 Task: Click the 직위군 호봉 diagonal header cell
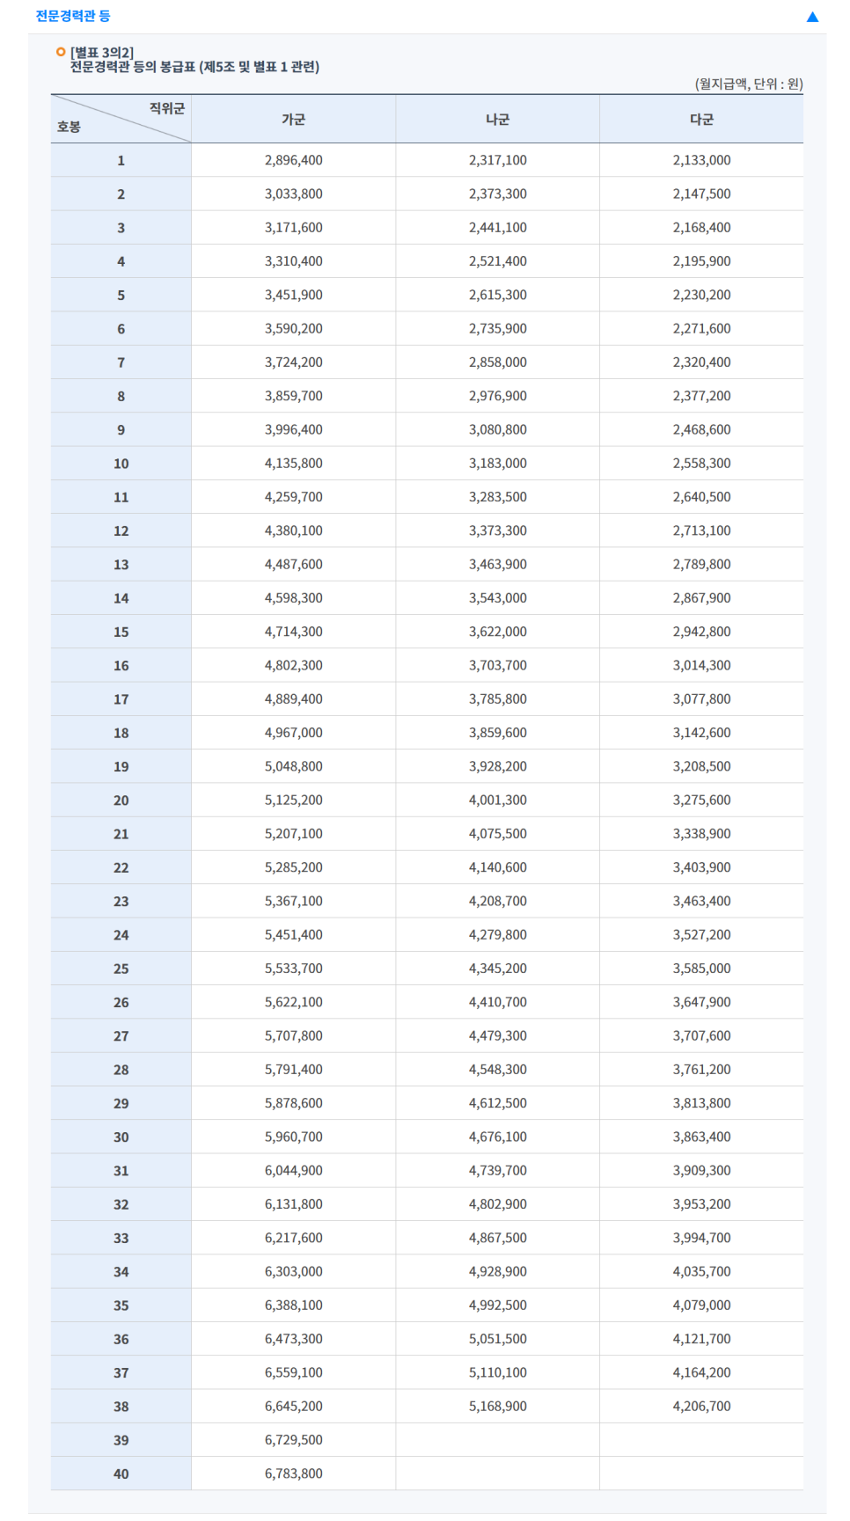click(121, 120)
